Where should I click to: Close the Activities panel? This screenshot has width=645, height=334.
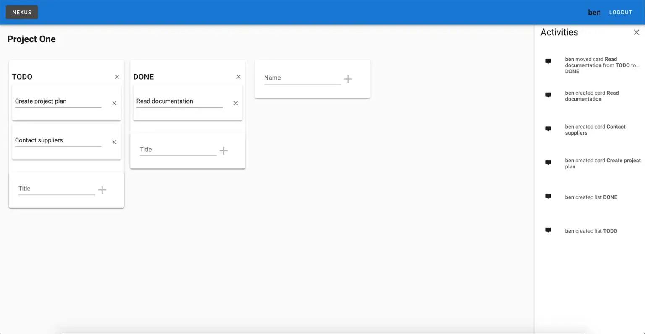[636, 32]
